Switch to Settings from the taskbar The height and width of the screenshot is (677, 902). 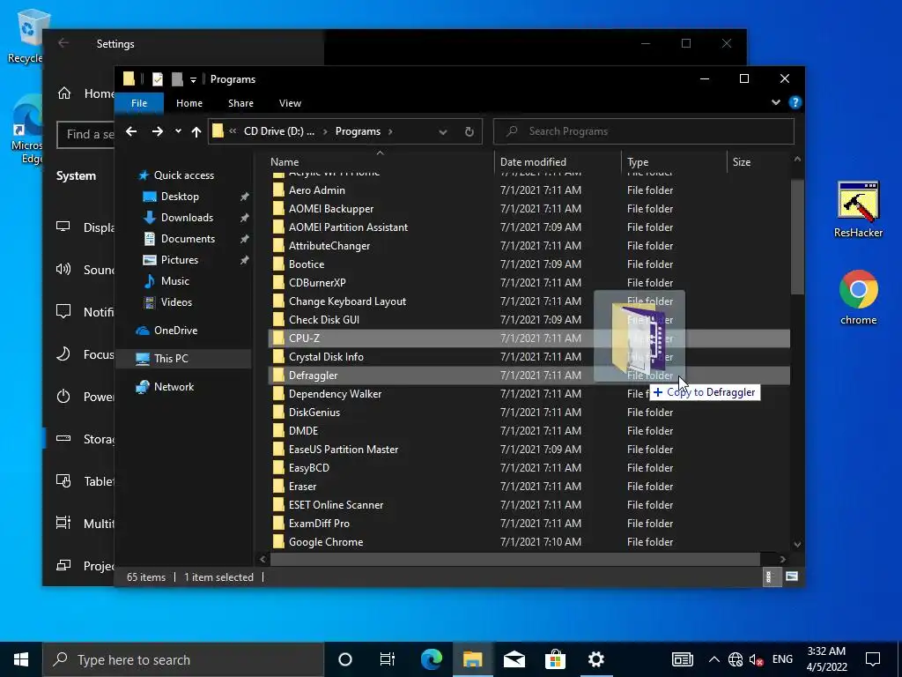(596, 659)
